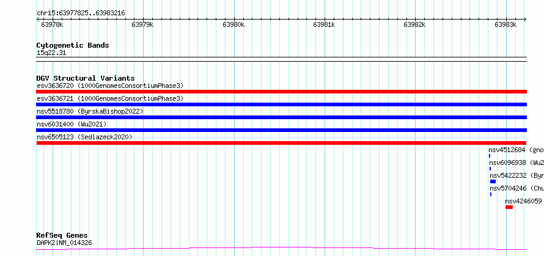The height and width of the screenshot is (256, 544).
Task: Select the nsv5422232 variant label
Action: coord(517,175)
